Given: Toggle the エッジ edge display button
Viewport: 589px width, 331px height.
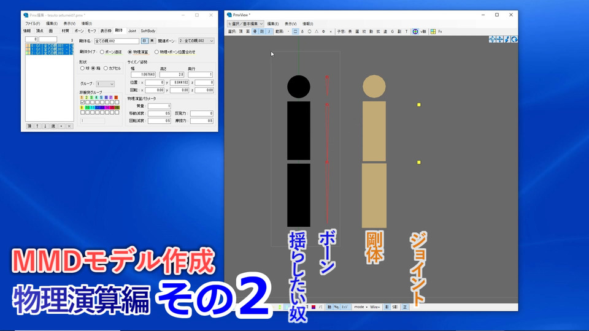Looking at the screenshot, I should click(x=345, y=307).
